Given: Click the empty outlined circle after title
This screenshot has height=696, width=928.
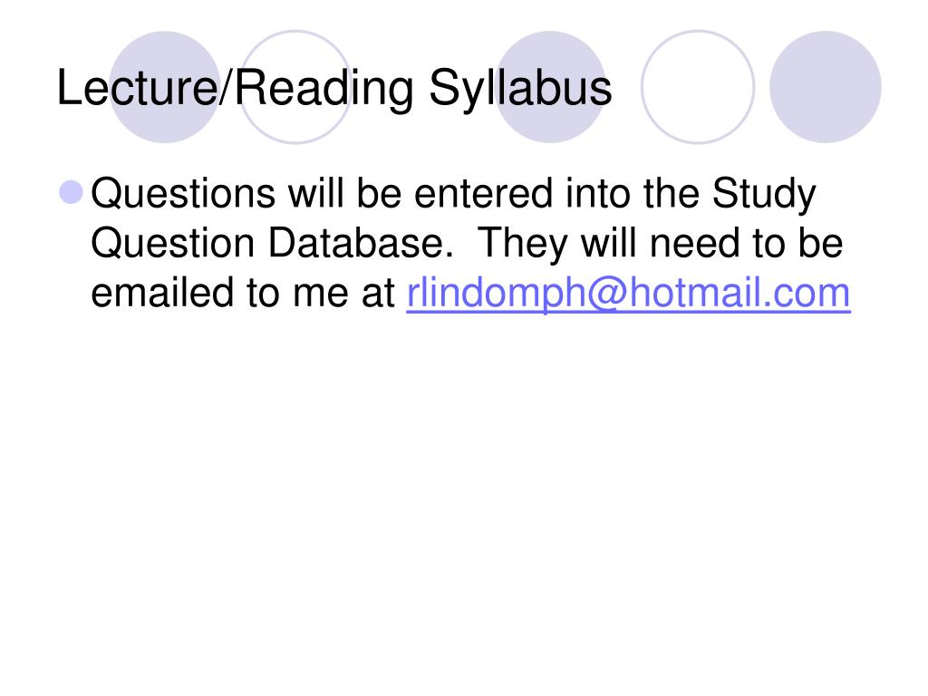Looking at the screenshot, I should [698, 87].
